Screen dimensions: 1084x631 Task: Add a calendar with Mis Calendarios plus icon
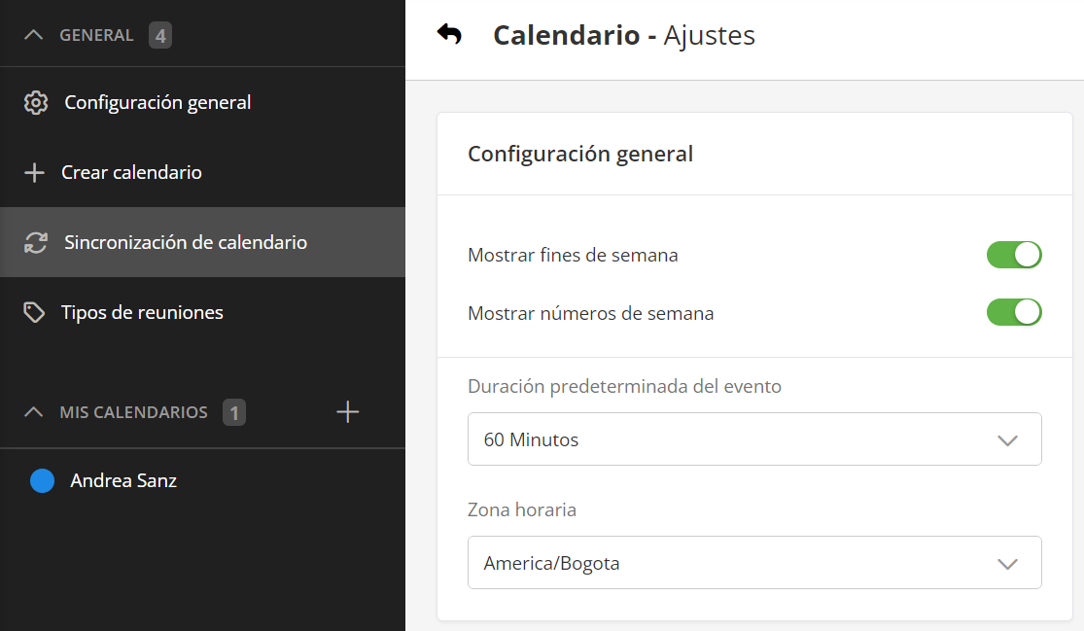point(347,412)
